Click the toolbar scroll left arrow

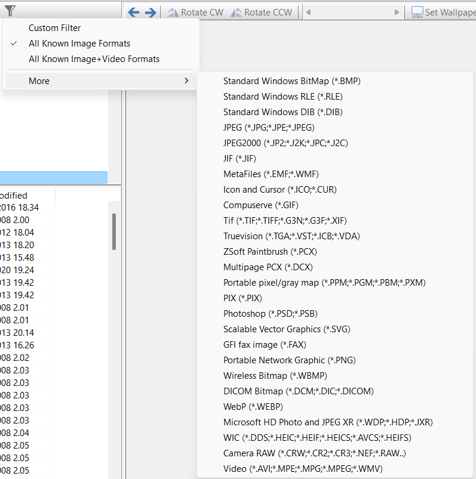[308, 12]
